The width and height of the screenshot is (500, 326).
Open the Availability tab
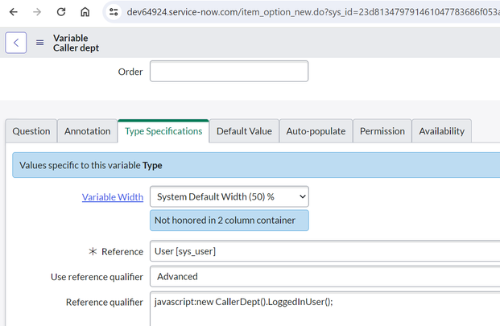(x=442, y=131)
